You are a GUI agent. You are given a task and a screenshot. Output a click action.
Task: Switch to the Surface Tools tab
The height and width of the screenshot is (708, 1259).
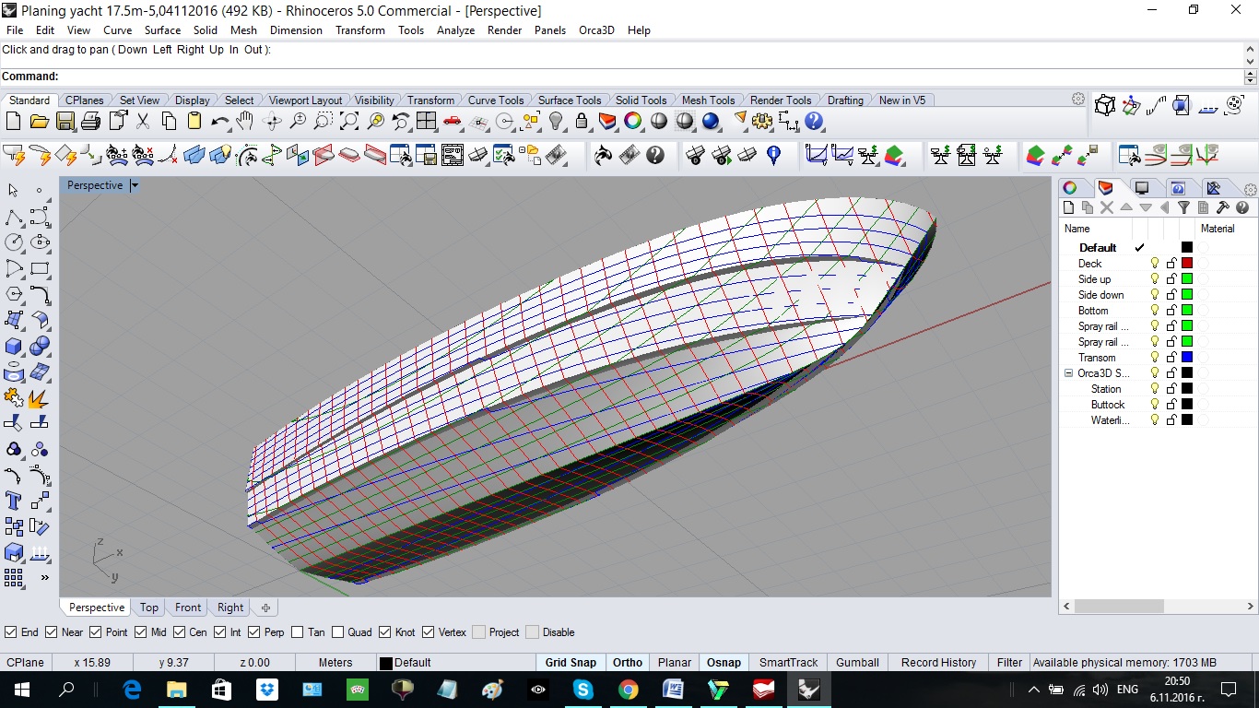[569, 100]
